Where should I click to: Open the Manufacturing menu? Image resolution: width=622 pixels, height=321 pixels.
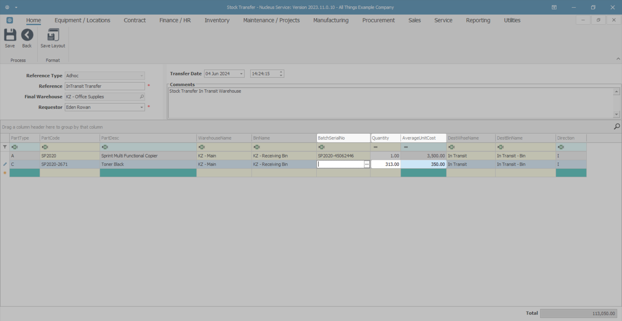tap(331, 20)
